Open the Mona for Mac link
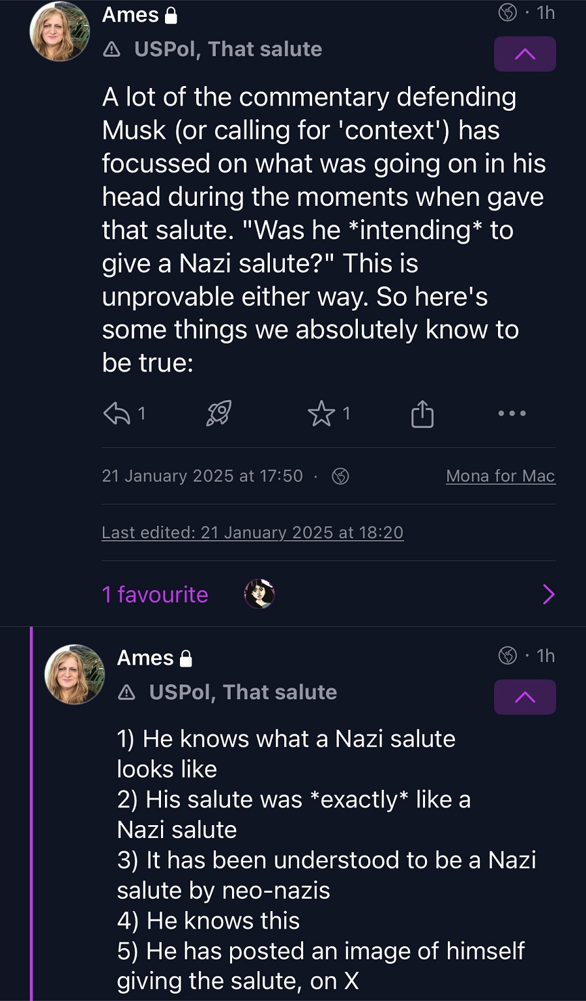The image size is (586, 1001). coord(500,476)
